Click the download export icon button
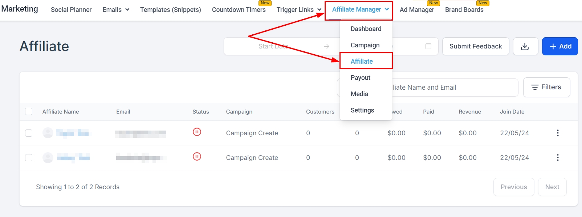 [x=525, y=46]
